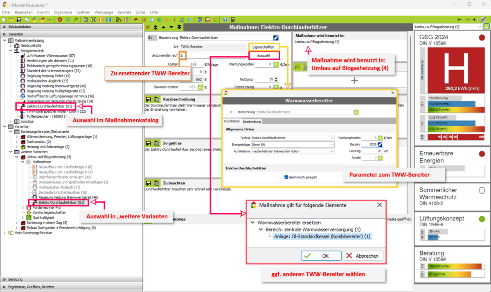This screenshot has width=491, height=292.
Task: Click the blue help question mark icon
Action: pos(225,20)
